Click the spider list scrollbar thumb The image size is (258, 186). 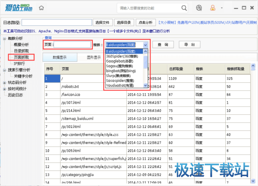pos(145,62)
